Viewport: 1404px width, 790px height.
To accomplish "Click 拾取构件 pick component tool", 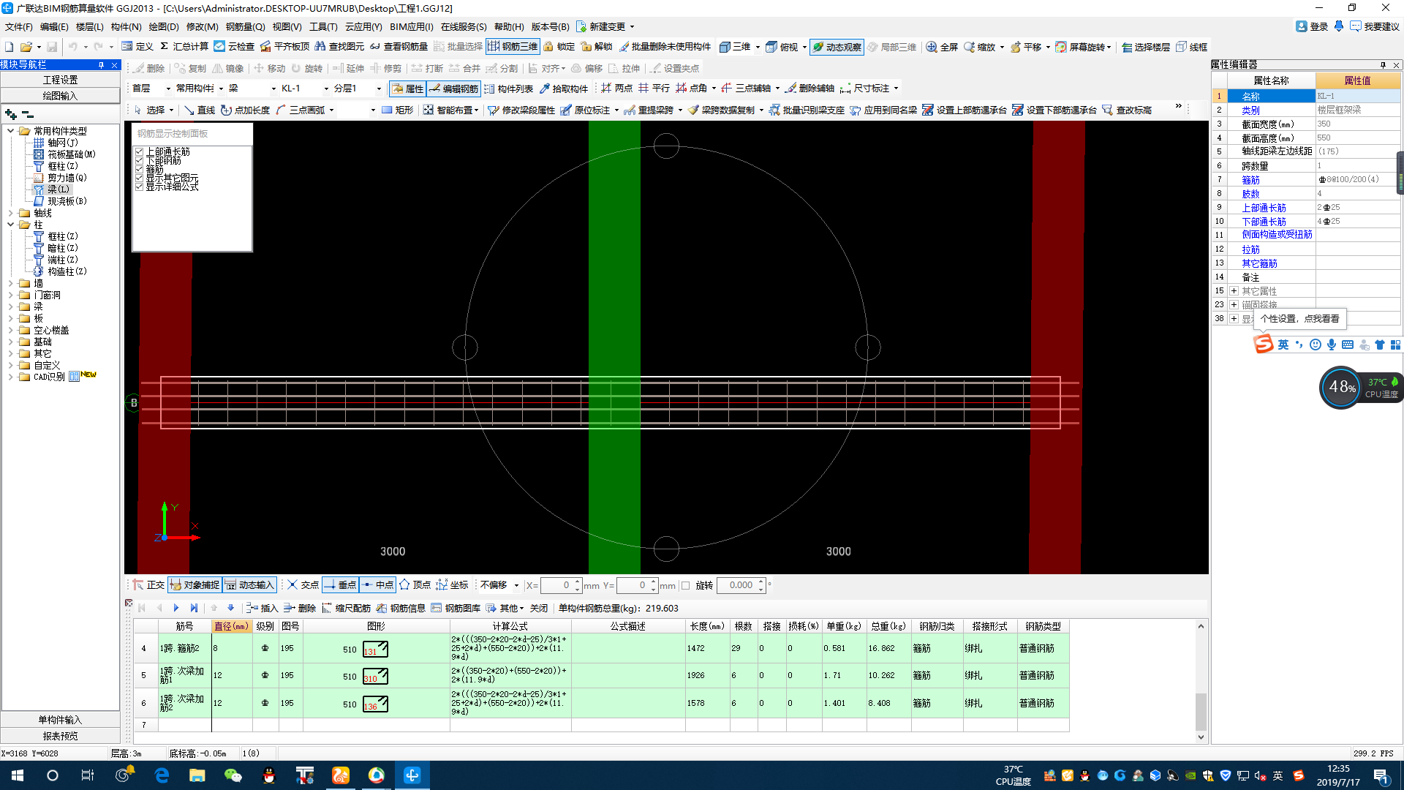I will tap(564, 89).
